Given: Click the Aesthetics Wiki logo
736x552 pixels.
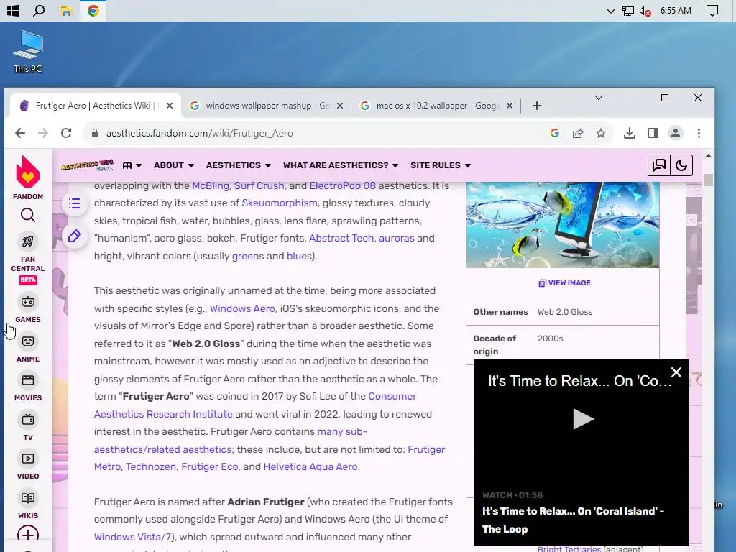Looking at the screenshot, I should pos(87,165).
